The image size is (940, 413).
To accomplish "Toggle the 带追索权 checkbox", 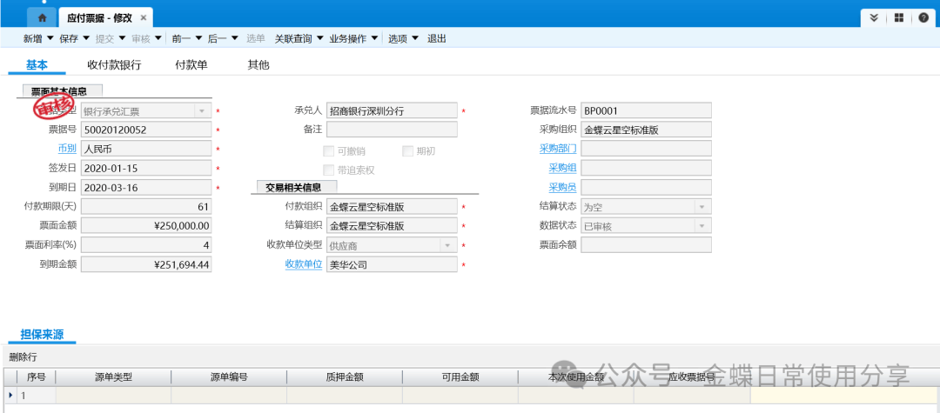I will [x=329, y=170].
